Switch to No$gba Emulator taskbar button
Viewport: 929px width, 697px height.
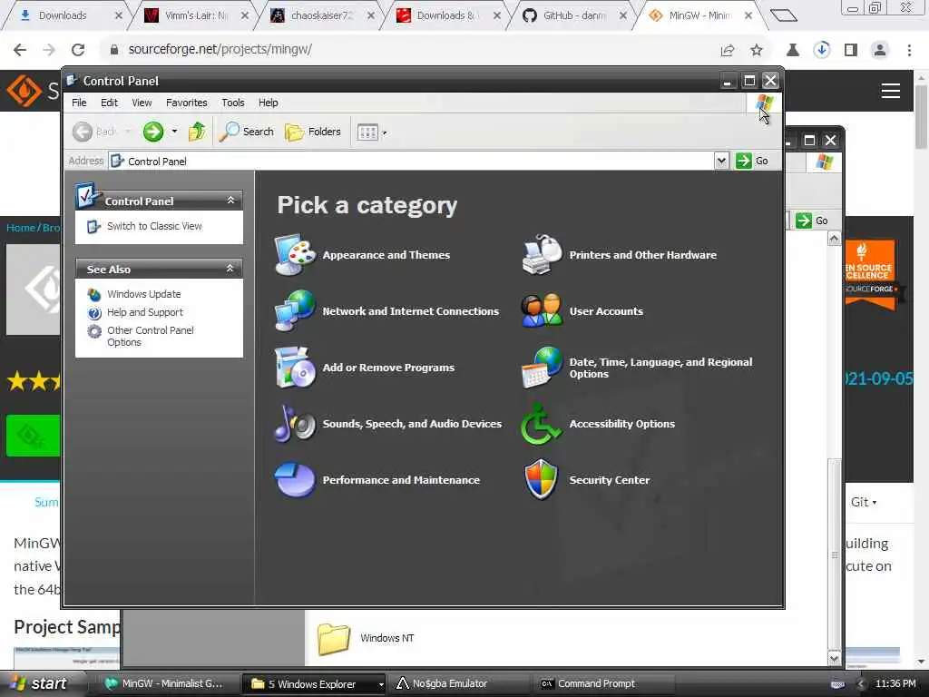click(456, 683)
